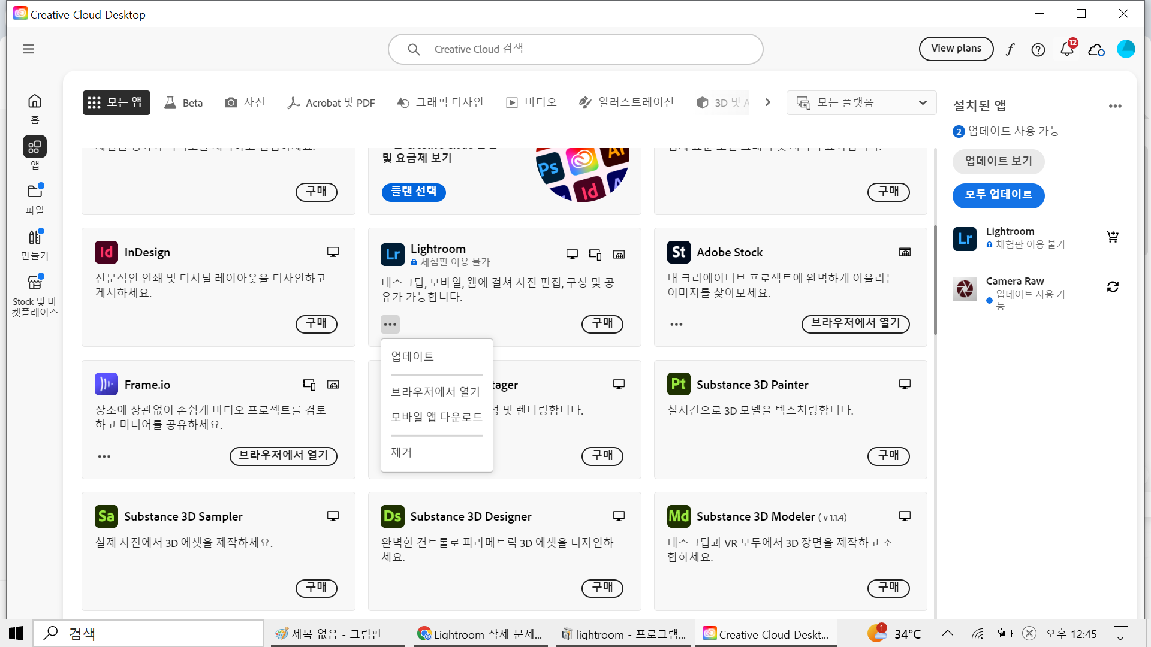
Task: Open the help question mark icon
Action: tap(1038, 49)
